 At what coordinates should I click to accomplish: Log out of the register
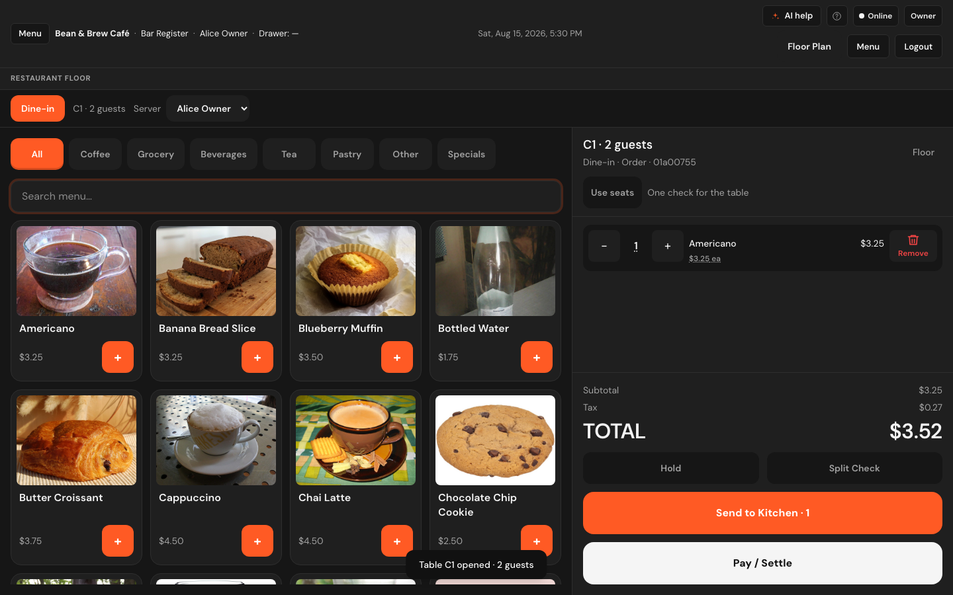pyautogui.click(x=919, y=46)
